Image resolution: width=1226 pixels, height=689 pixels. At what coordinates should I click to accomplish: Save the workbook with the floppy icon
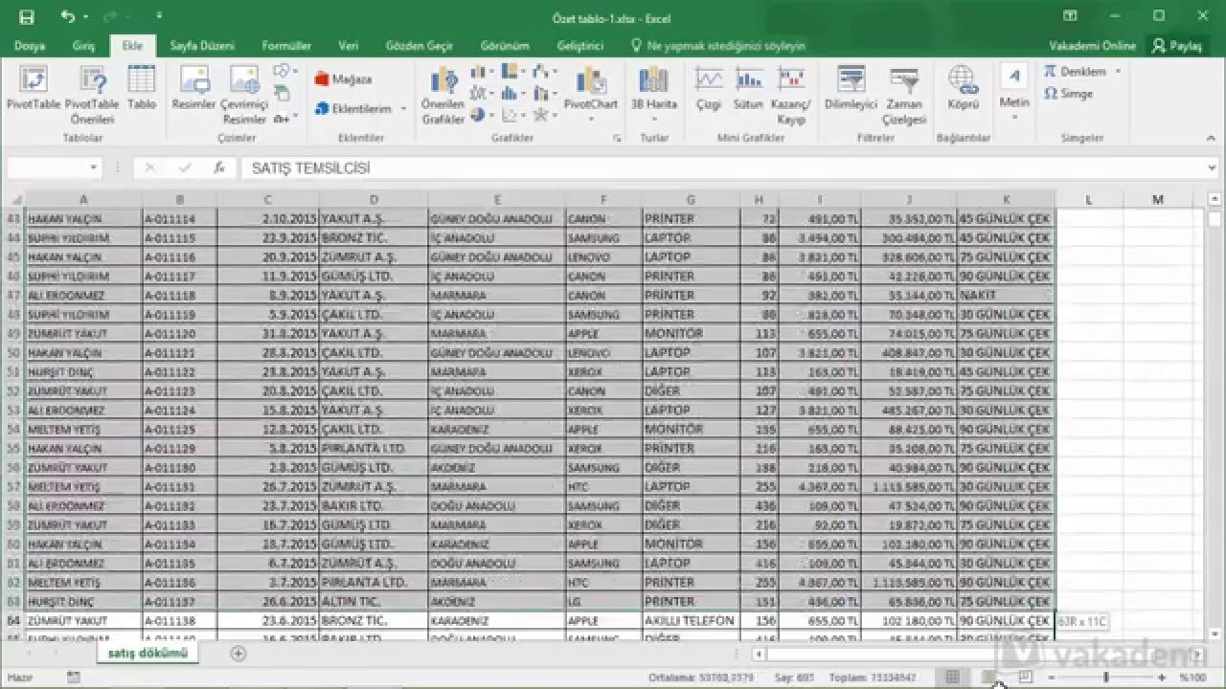26,16
